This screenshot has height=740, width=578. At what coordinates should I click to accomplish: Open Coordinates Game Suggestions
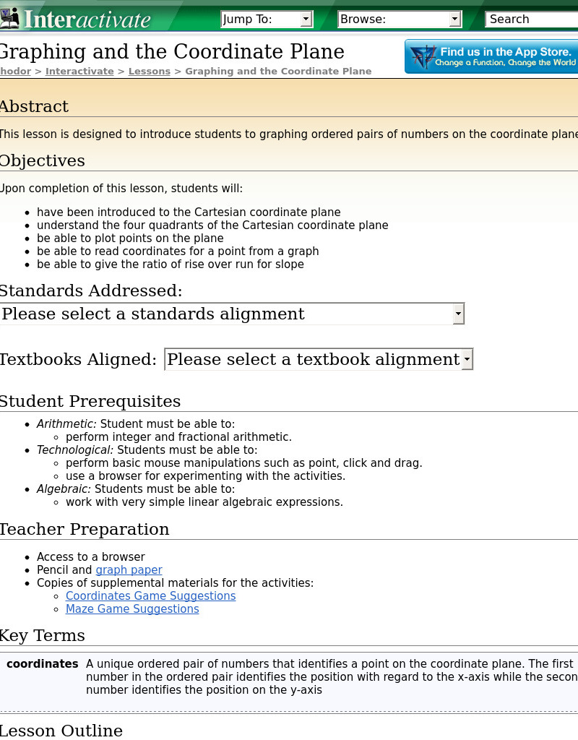(x=150, y=596)
